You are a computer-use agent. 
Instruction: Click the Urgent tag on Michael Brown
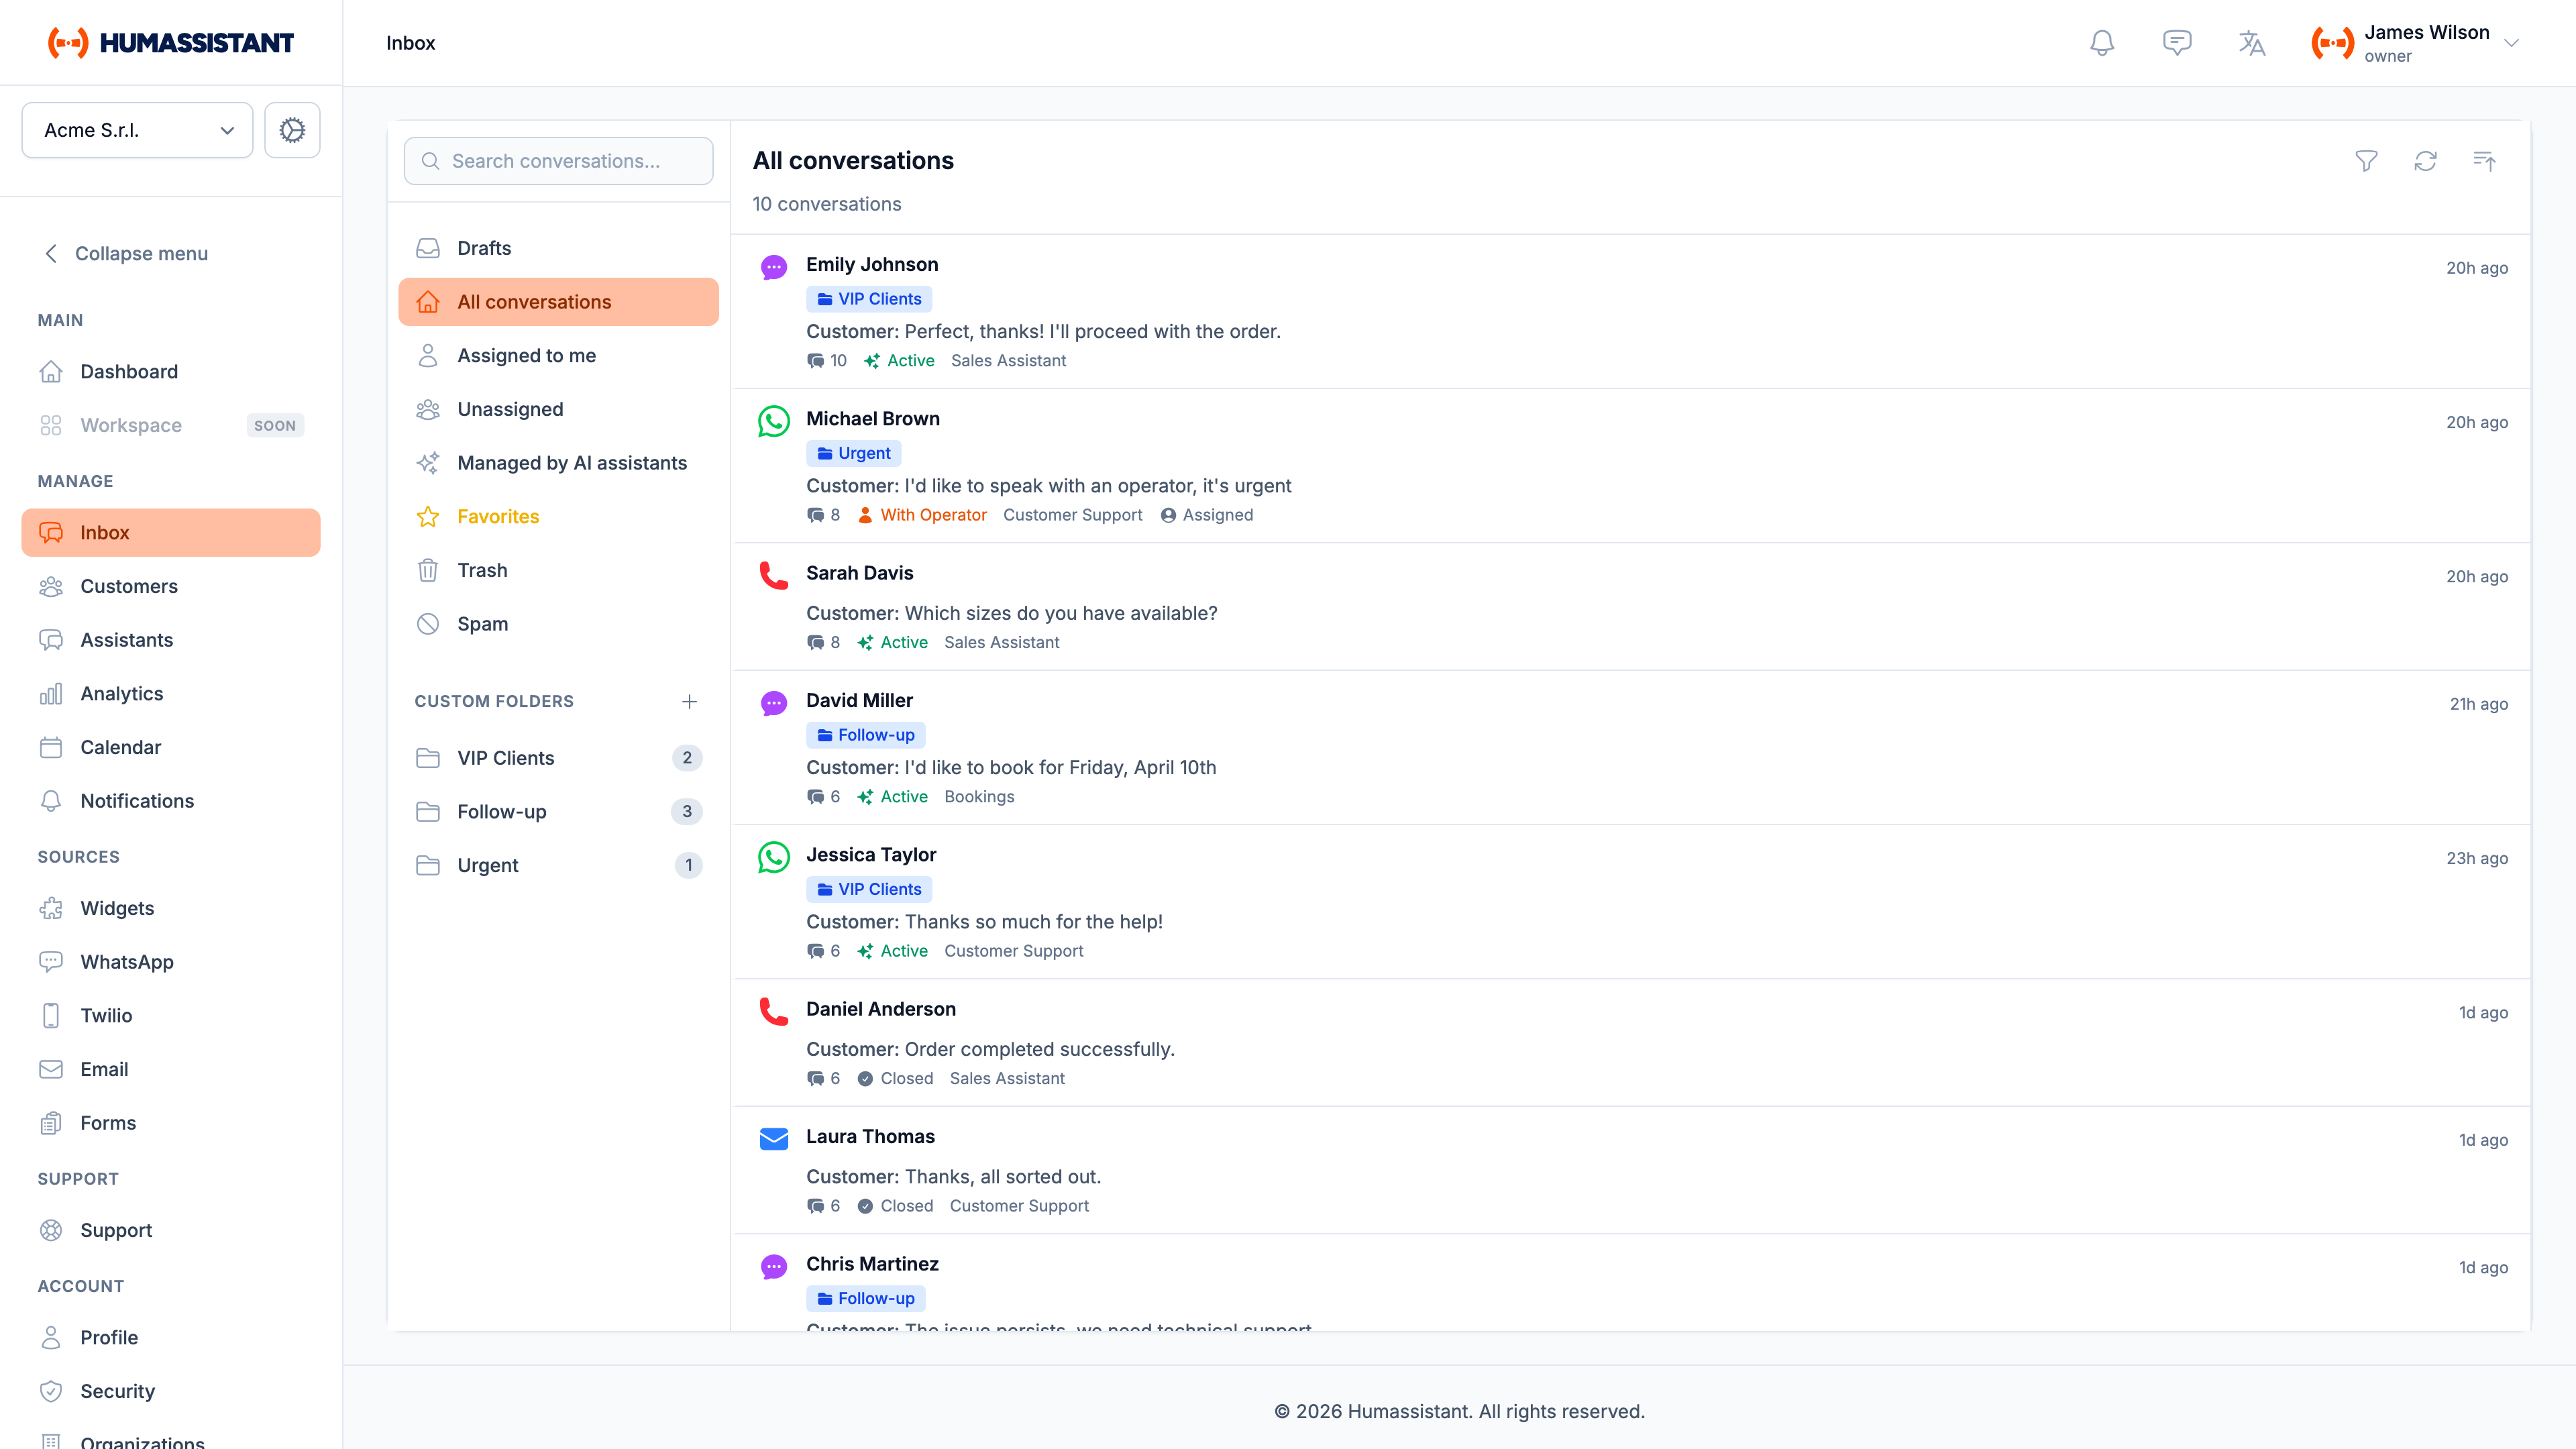tap(853, 453)
